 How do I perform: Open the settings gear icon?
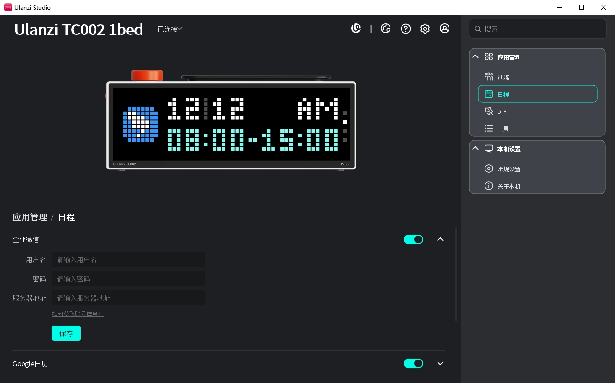pos(425,29)
